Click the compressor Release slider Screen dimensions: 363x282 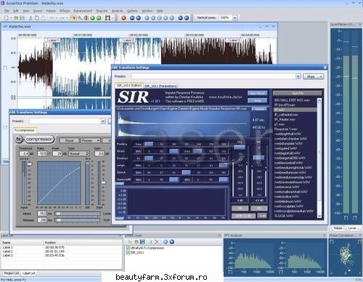[x=78, y=220]
